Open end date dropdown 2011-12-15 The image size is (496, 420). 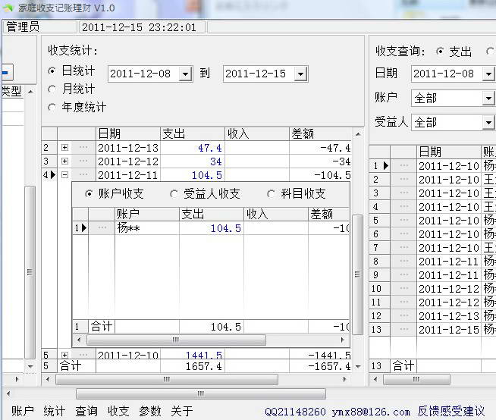click(x=301, y=74)
